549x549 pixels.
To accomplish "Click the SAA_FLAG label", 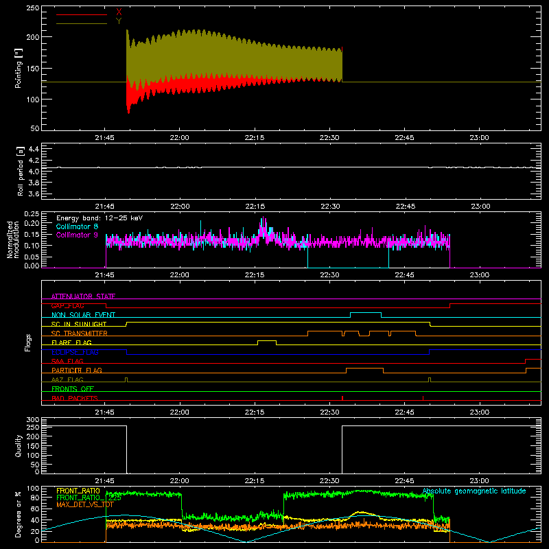I will coord(67,361).
